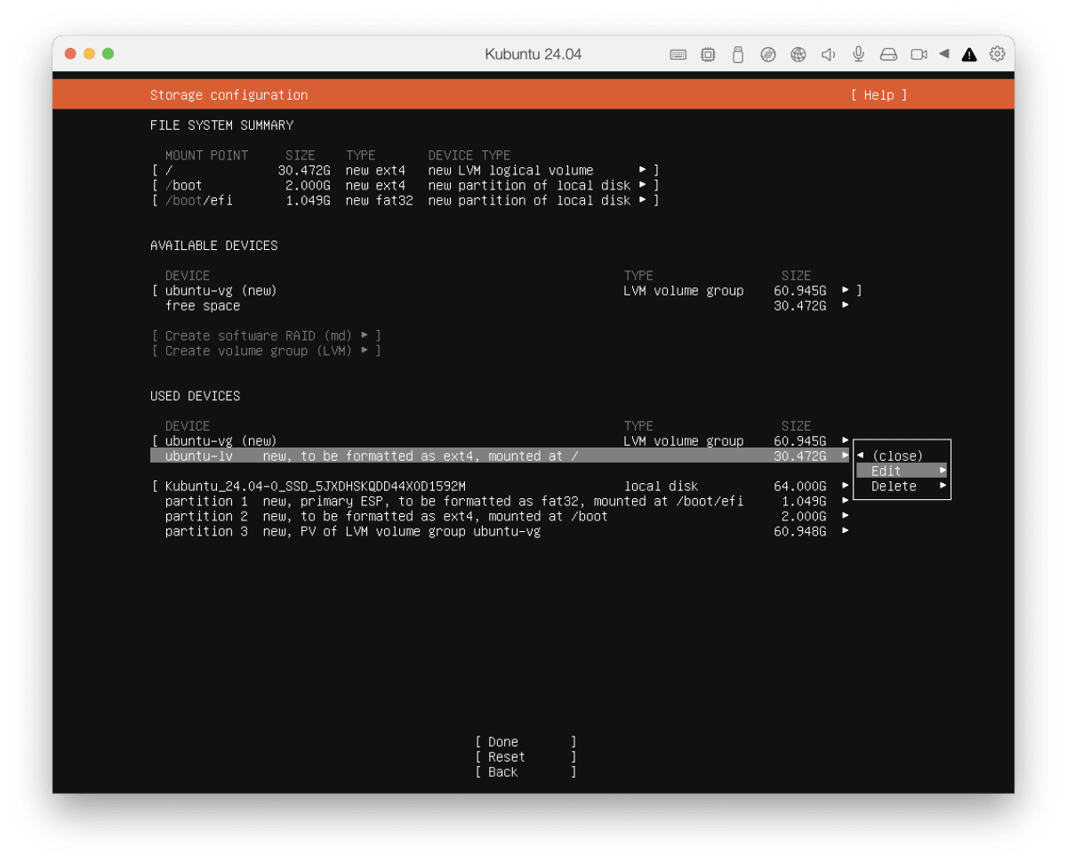
Task: Click the USED DEVICES heading
Action: (x=195, y=396)
